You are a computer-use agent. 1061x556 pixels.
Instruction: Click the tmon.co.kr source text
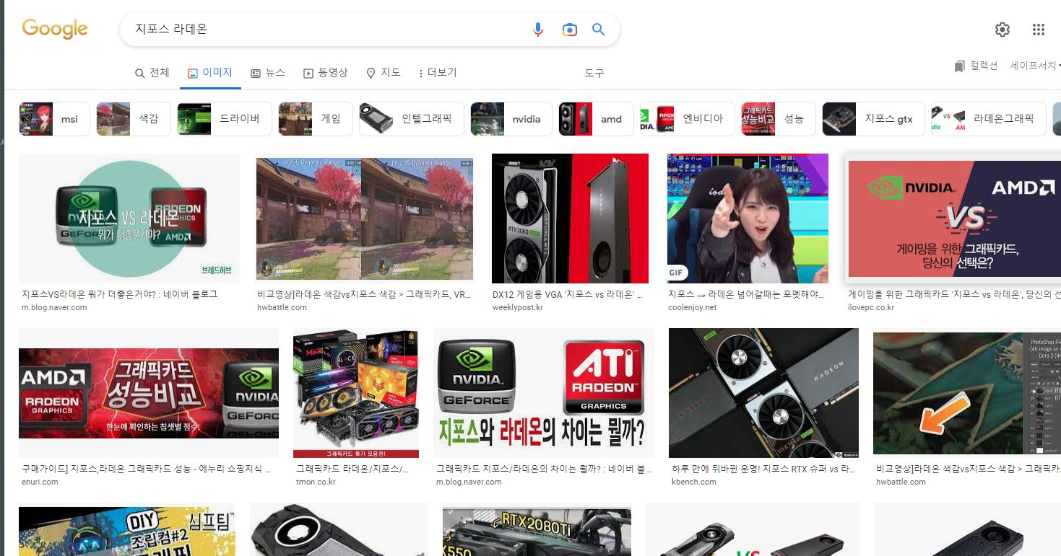pos(316,482)
